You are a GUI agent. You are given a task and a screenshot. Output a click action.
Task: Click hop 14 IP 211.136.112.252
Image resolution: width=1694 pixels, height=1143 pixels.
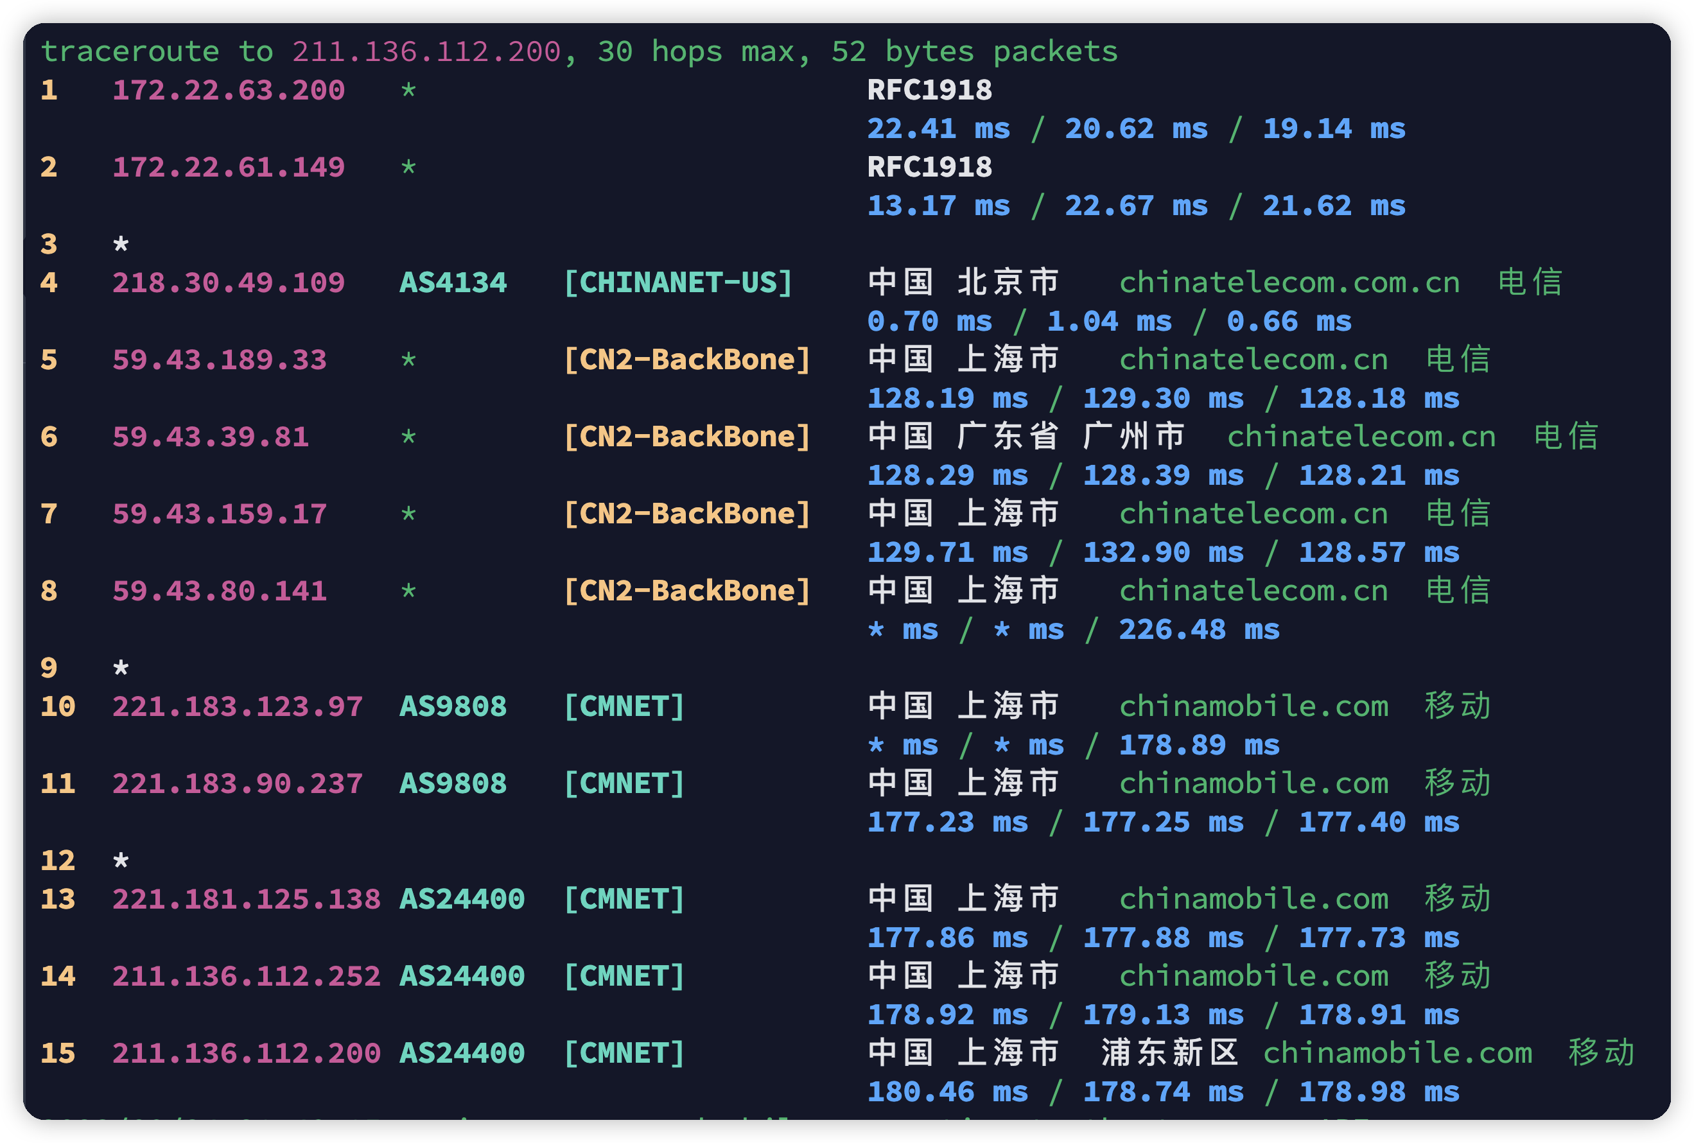(247, 977)
